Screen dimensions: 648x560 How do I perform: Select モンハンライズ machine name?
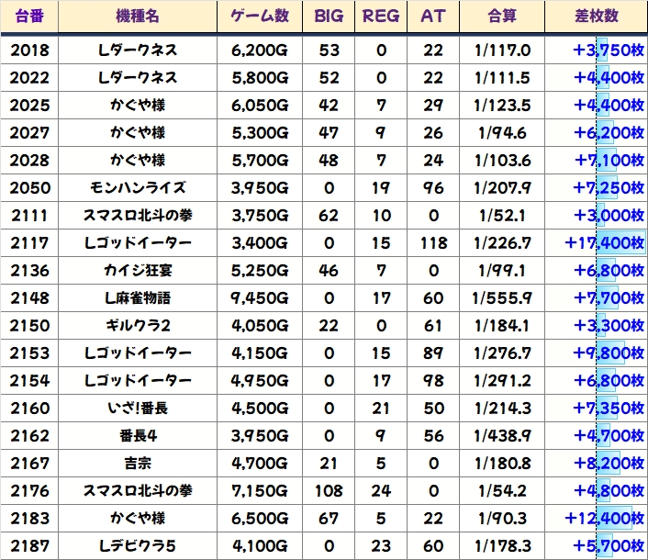[x=138, y=188]
